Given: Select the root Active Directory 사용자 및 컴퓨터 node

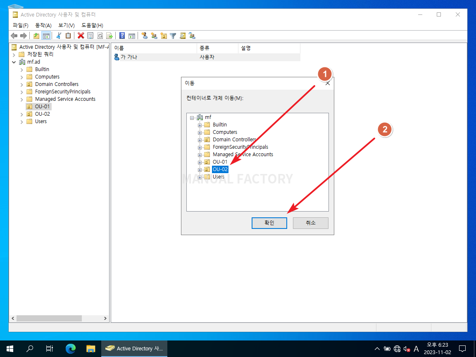Looking at the screenshot, I should pyautogui.click(x=64, y=47).
